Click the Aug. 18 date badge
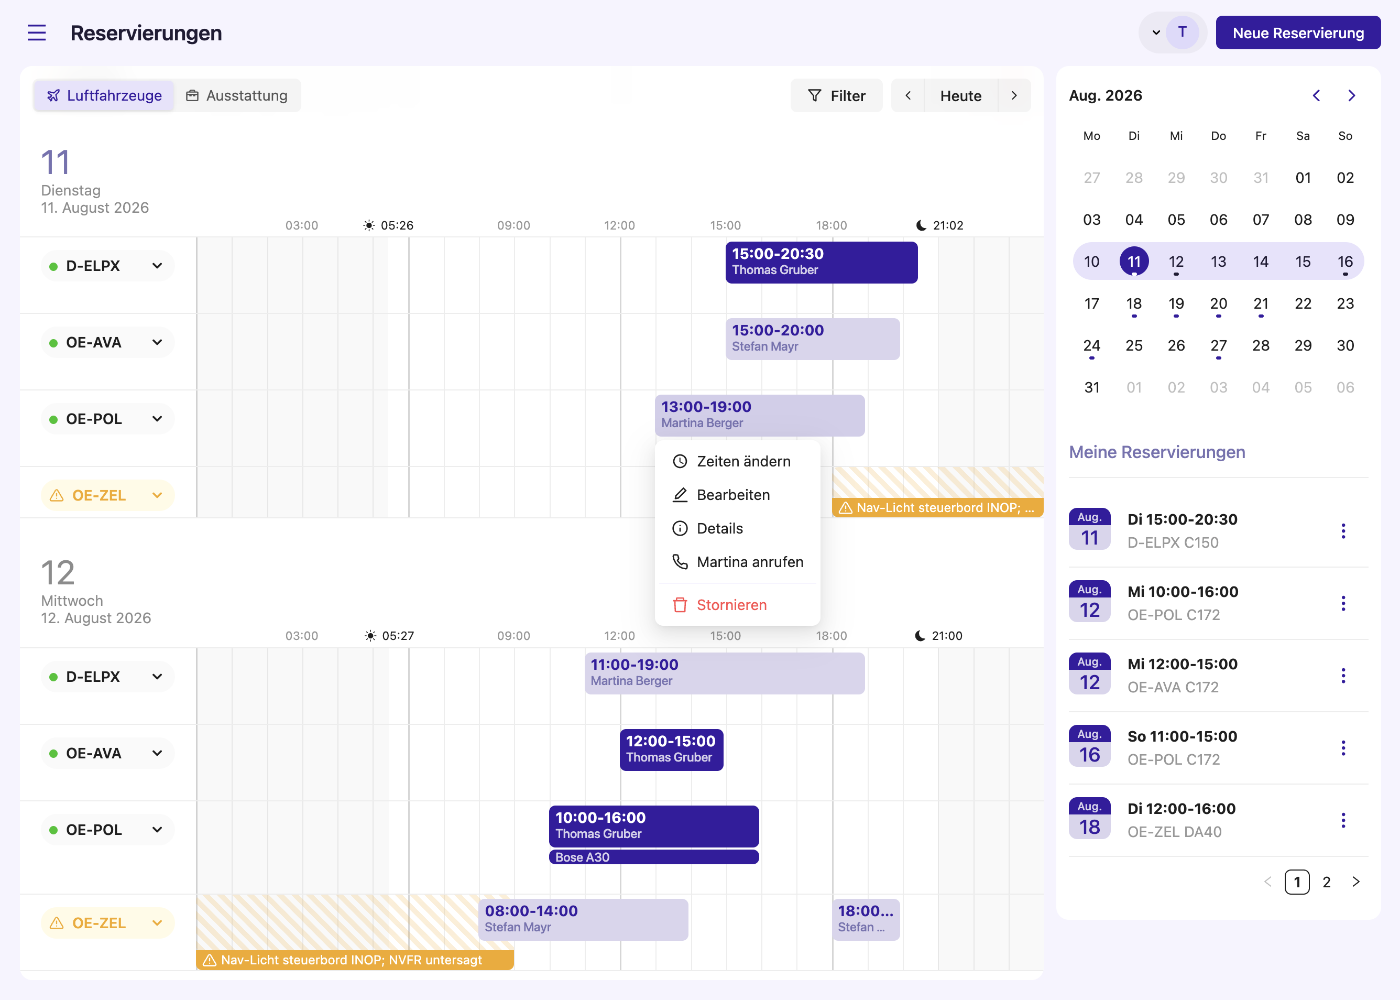 click(x=1090, y=818)
